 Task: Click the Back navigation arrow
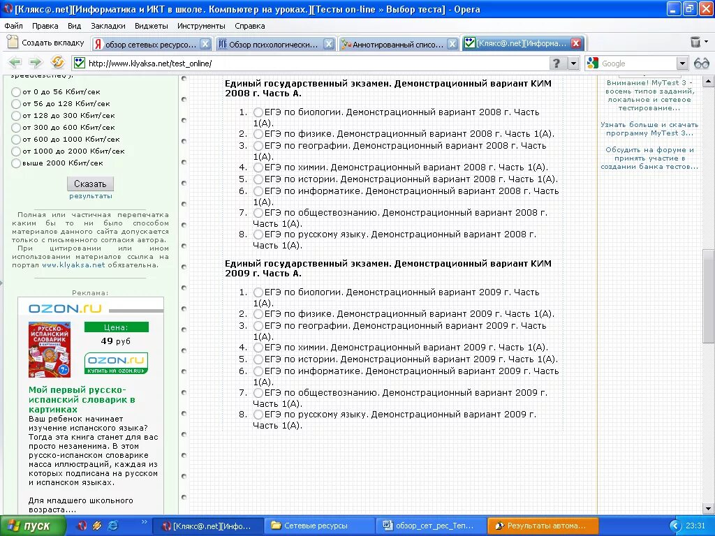click(x=15, y=62)
